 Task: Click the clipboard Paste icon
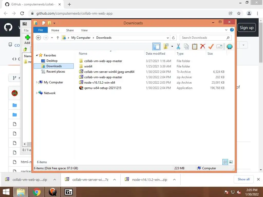[x=195, y=46]
